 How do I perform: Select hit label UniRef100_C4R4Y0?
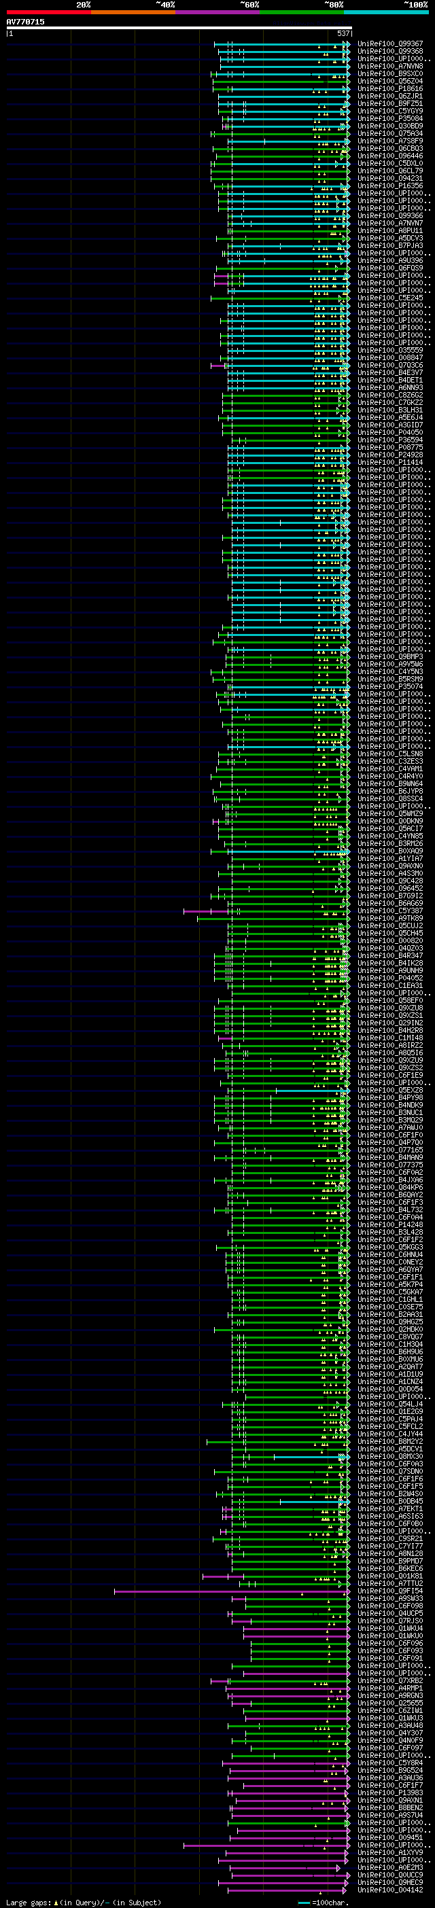point(389,776)
